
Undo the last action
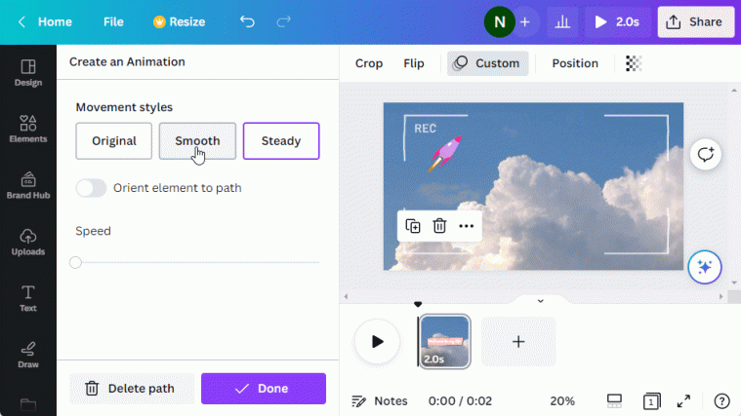247,21
